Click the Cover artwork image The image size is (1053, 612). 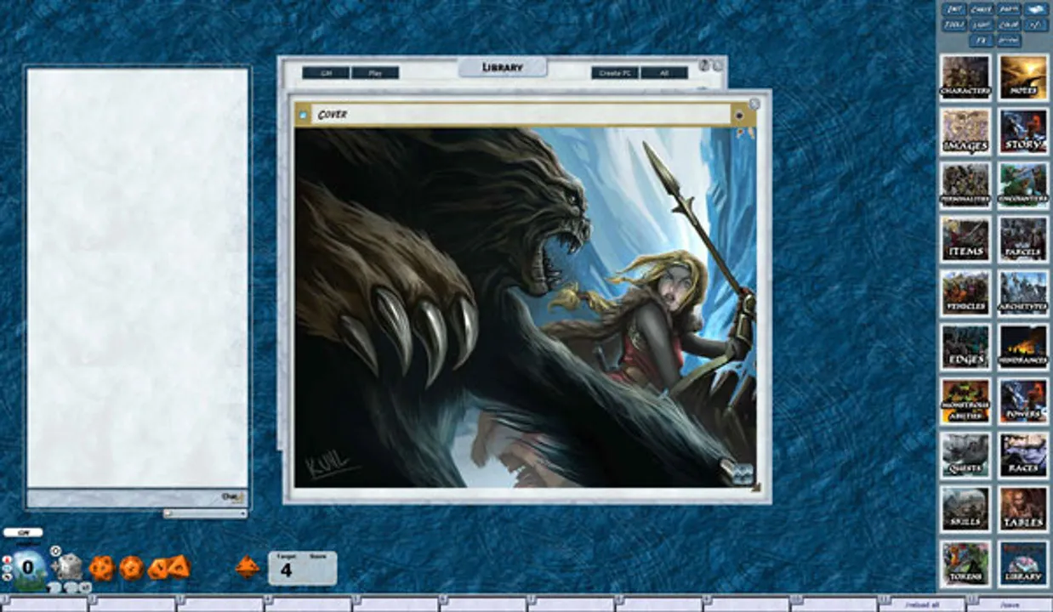point(525,308)
